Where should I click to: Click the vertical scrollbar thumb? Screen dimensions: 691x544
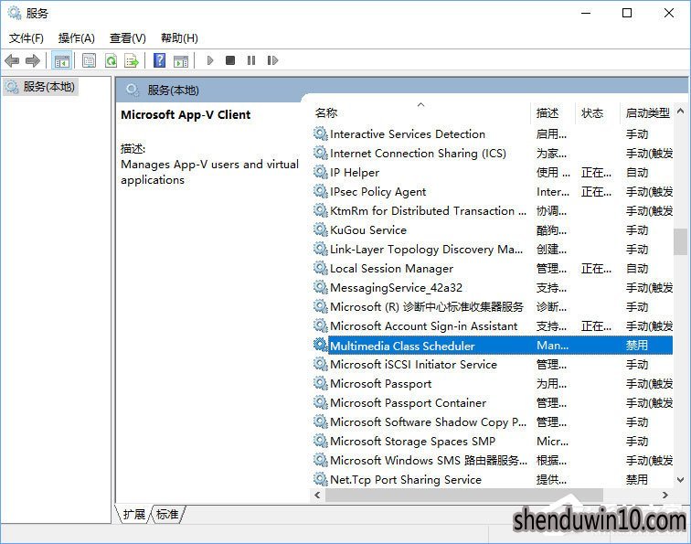680,241
